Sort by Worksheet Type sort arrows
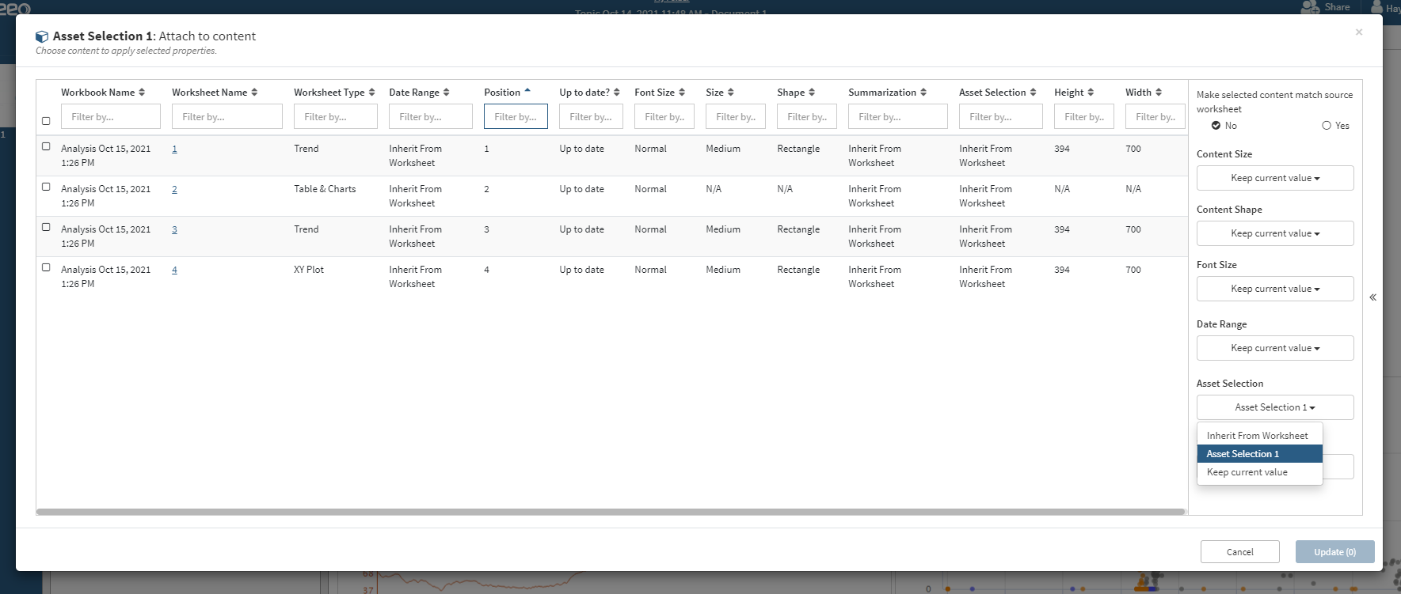The width and height of the screenshot is (1401, 594). point(371,93)
